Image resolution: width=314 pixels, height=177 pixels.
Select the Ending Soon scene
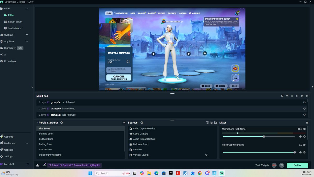80,144
